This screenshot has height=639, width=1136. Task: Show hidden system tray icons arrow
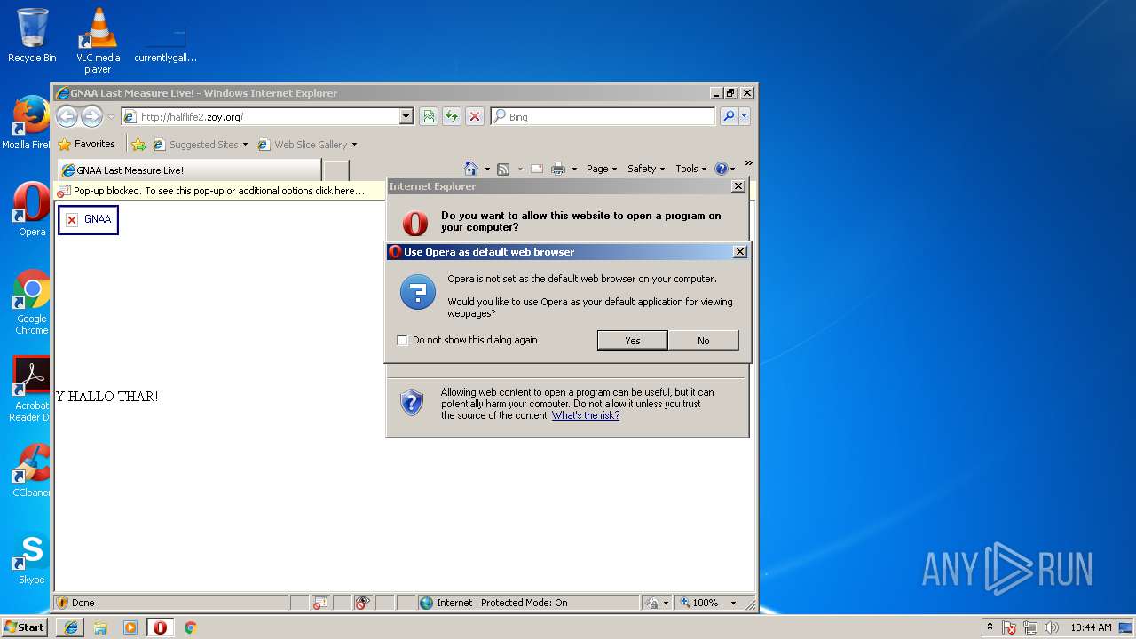(990, 627)
